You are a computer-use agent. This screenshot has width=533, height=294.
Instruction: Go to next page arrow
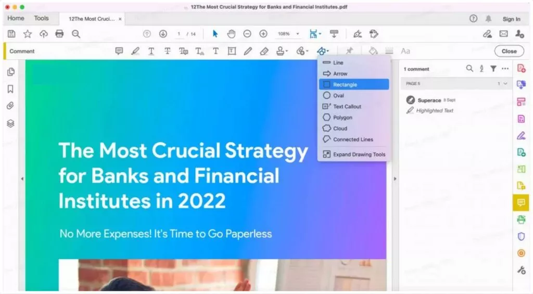[163, 34]
